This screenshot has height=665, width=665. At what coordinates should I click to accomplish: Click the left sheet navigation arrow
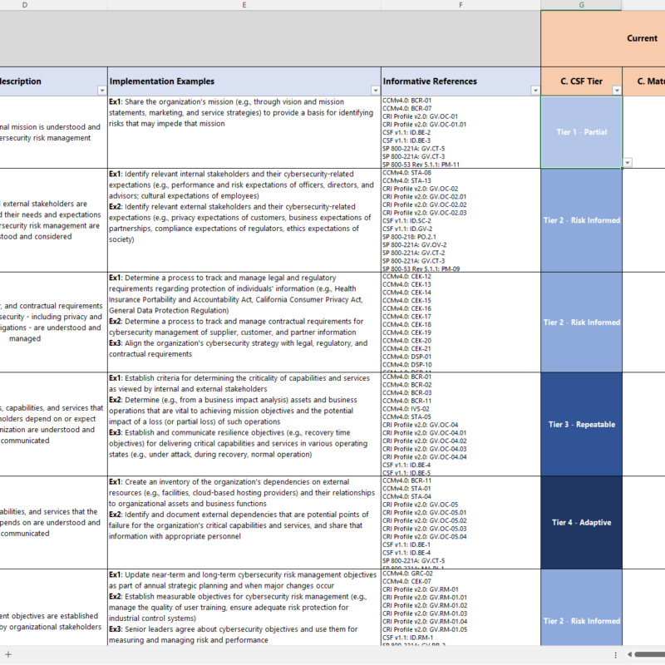[631, 656]
